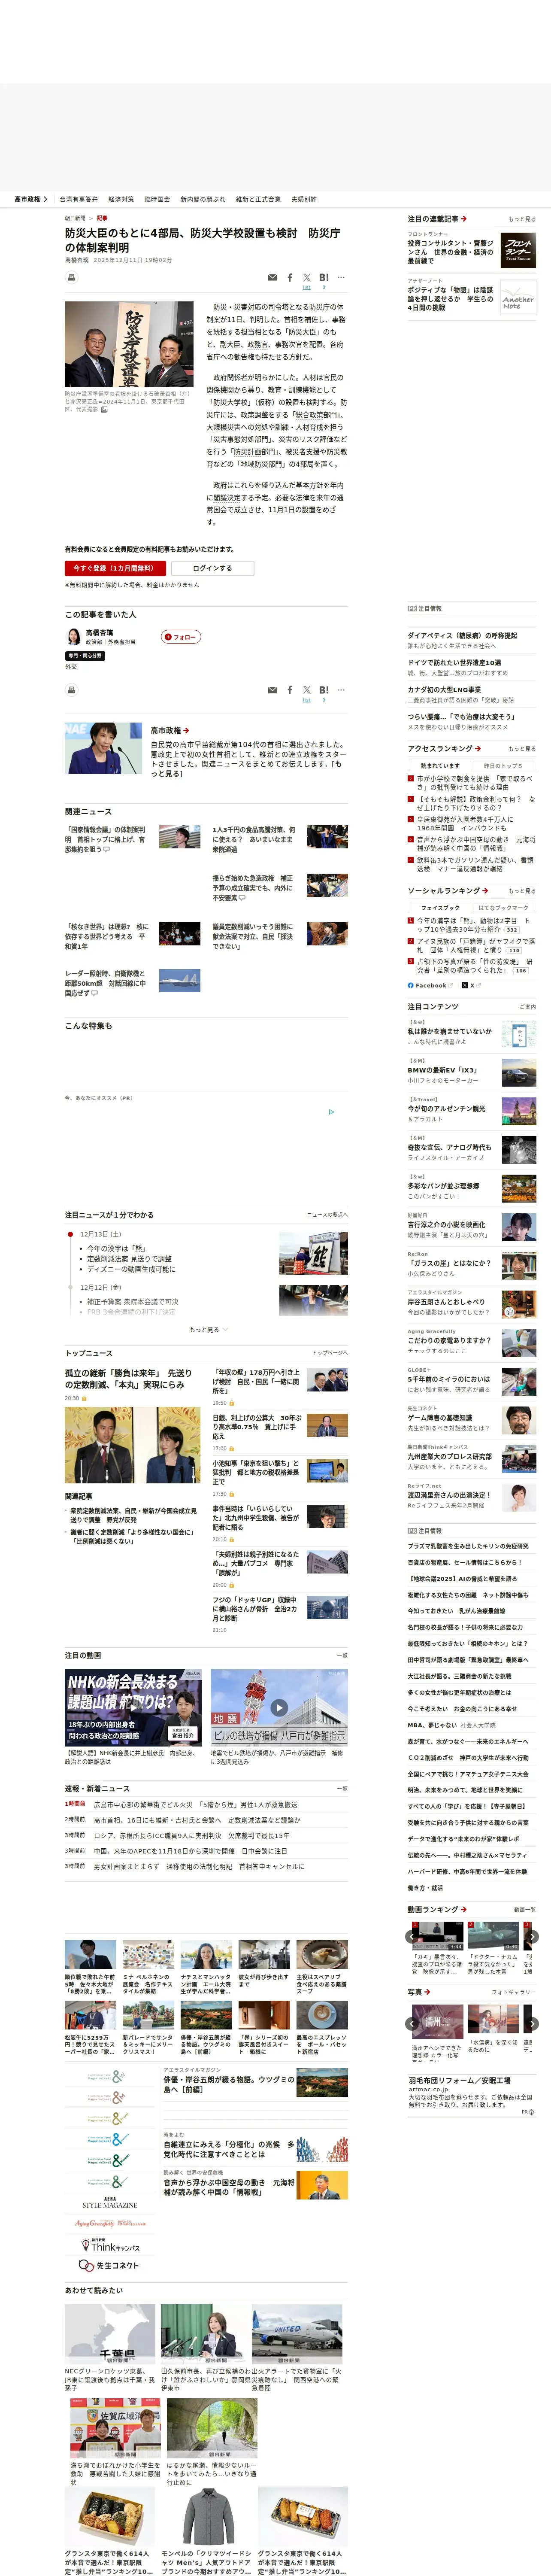The height and width of the screenshot is (2576, 551).
Task: Select 昨日のトップ5 ranking tab
Action: tap(503, 766)
